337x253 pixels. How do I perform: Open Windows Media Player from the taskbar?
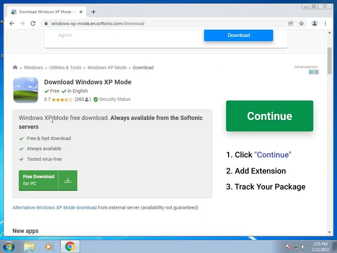pos(49,246)
